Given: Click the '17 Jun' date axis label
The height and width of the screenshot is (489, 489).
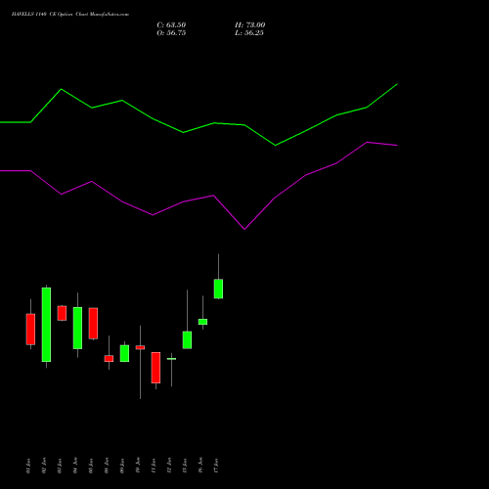Looking at the screenshot, I should click(x=216, y=466).
